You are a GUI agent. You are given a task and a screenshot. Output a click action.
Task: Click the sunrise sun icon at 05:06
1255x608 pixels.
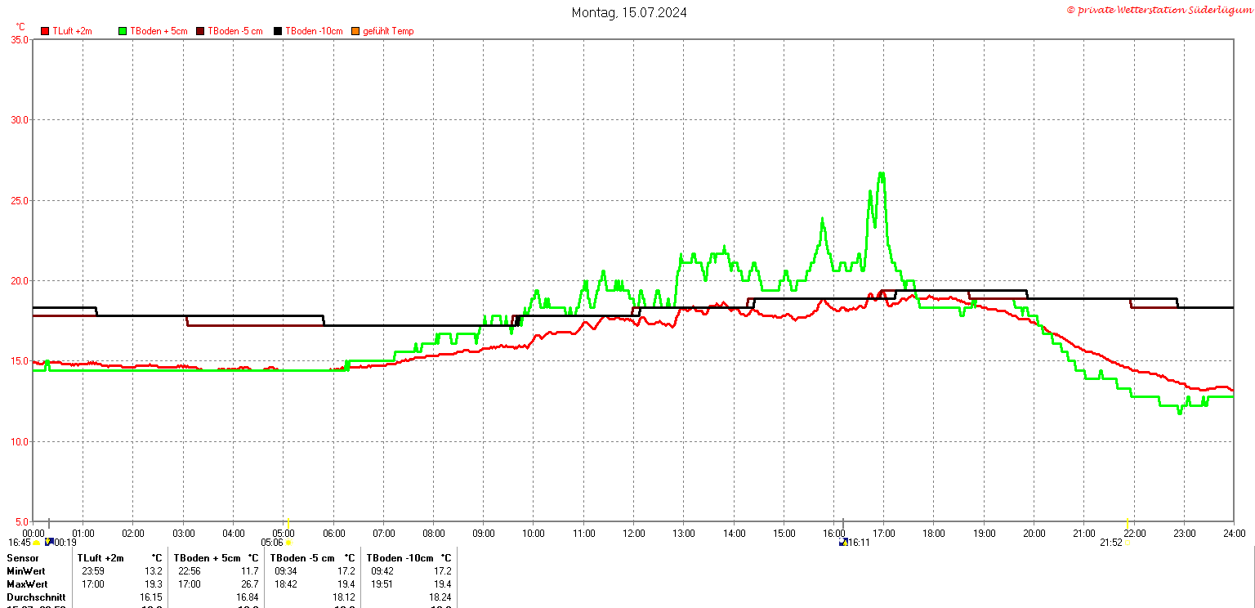click(288, 543)
